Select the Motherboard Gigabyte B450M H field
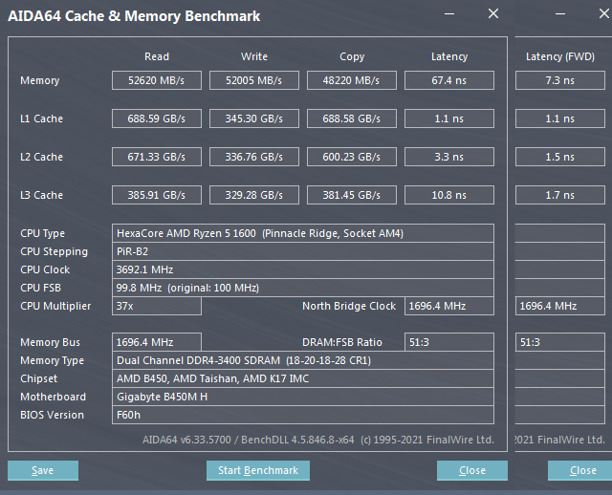This screenshot has height=495, width=612. (x=303, y=397)
